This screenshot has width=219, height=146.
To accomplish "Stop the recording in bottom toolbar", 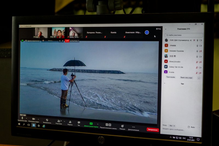I will [110, 125].
